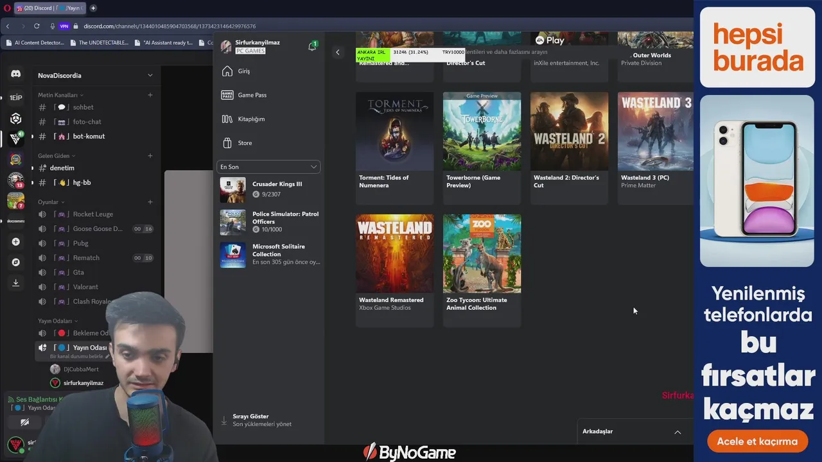Open a new browser tab

[93, 8]
